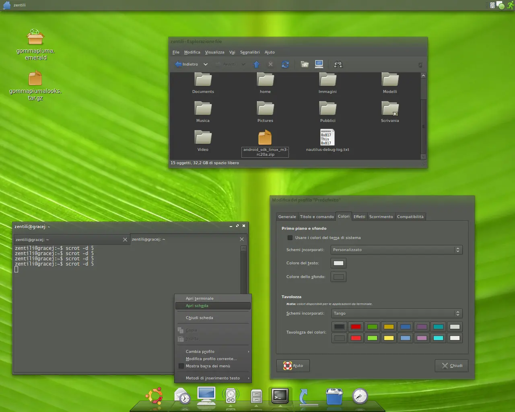Image resolution: width=515 pixels, height=412 pixels.
Task: Click the Ubuntu logo in the dock
Action: (154, 396)
